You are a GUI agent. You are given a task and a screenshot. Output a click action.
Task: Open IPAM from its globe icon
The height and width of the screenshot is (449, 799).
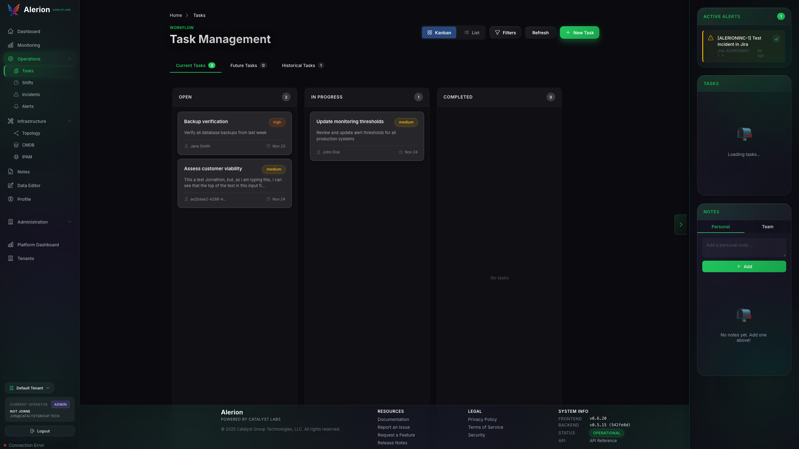tap(16, 157)
